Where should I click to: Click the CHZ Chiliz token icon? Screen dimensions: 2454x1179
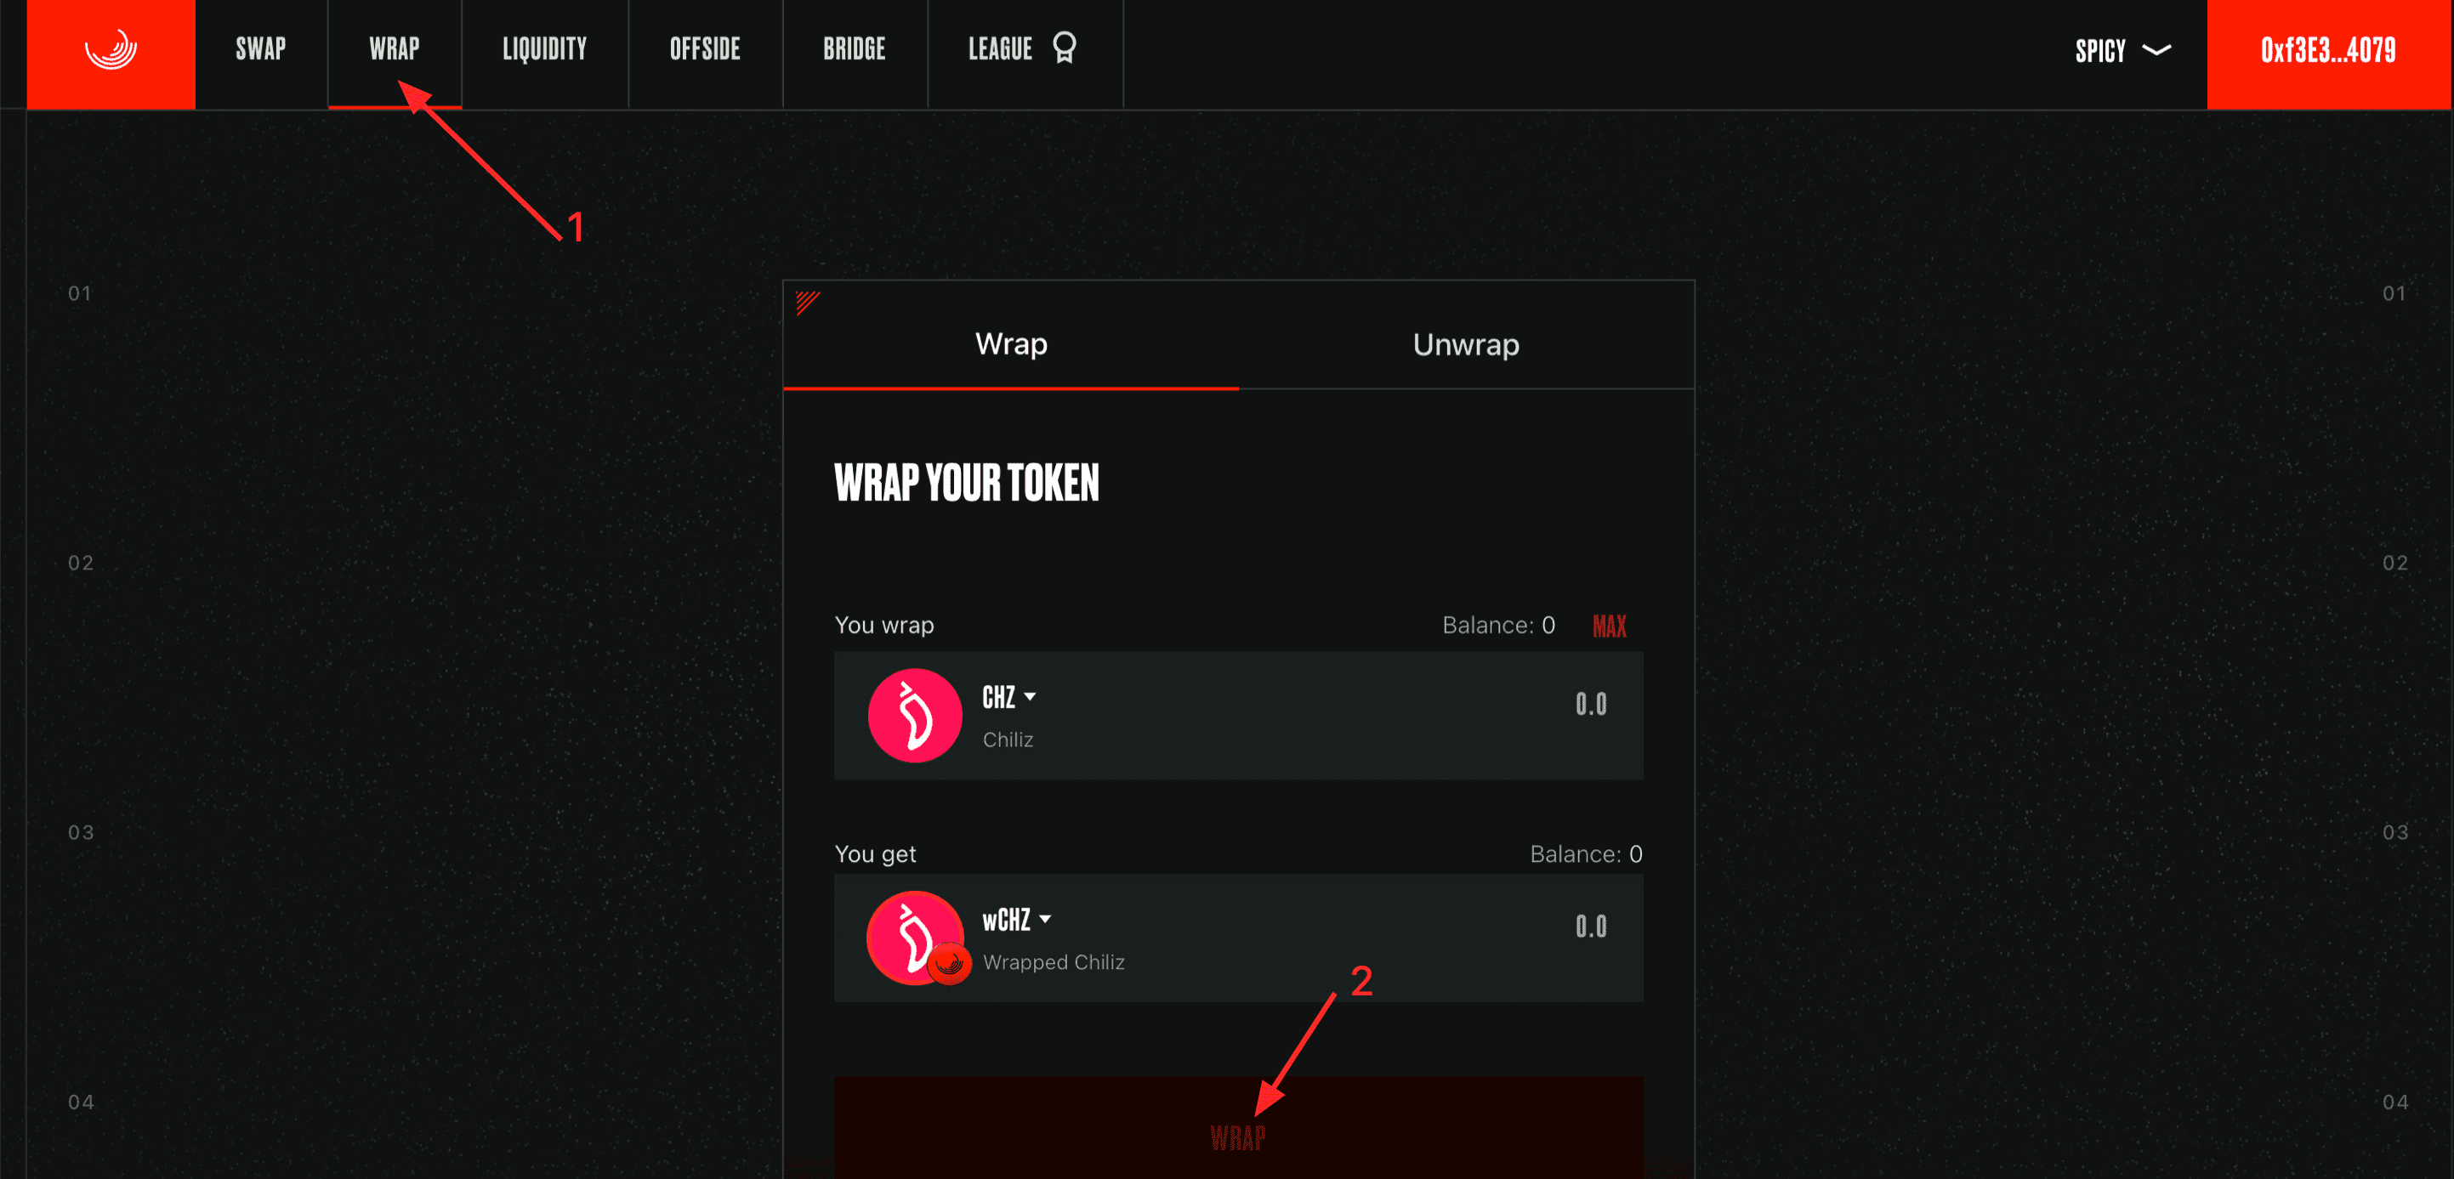click(x=915, y=715)
